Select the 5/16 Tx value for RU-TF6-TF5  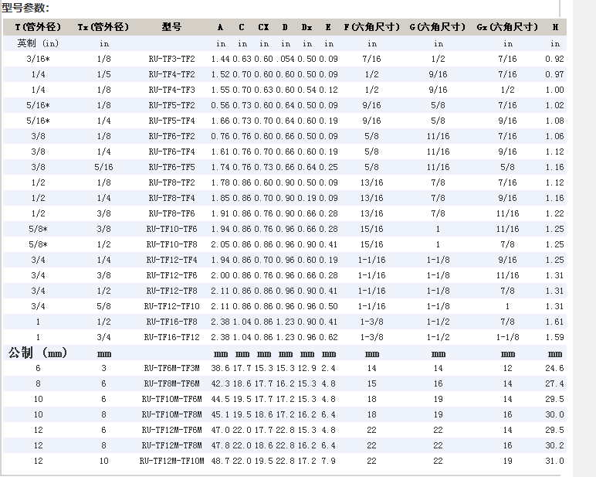coord(103,167)
